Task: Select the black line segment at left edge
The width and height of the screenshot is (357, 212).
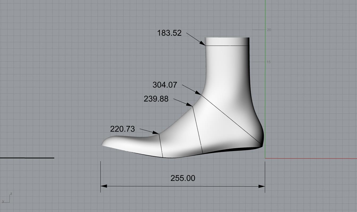Action: pyautogui.click(x=27, y=158)
